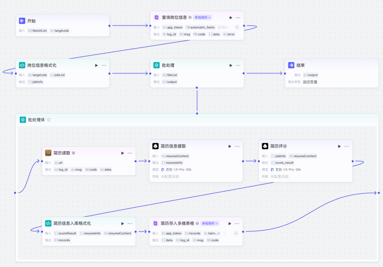Click the 开始 start node icon
This screenshot has width=383, height=267.
(22, 21)
